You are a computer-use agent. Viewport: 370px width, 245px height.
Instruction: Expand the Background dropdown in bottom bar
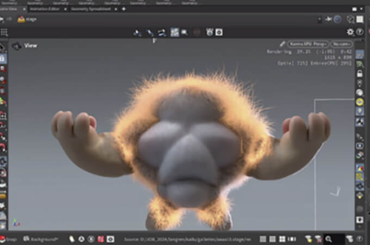44,239
